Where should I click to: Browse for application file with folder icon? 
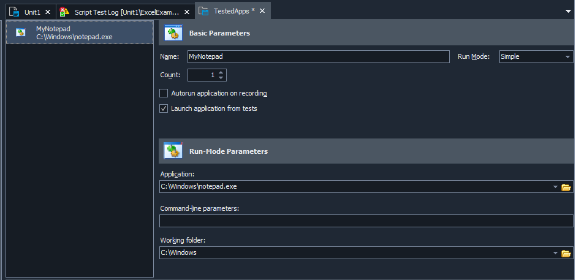tap(566, 187)
